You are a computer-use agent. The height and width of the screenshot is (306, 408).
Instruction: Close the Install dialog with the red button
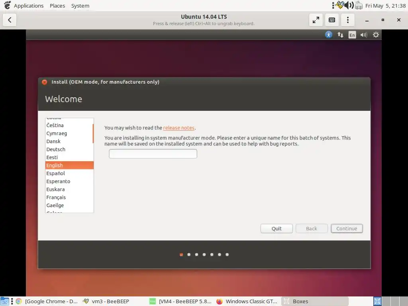[45, 82]
